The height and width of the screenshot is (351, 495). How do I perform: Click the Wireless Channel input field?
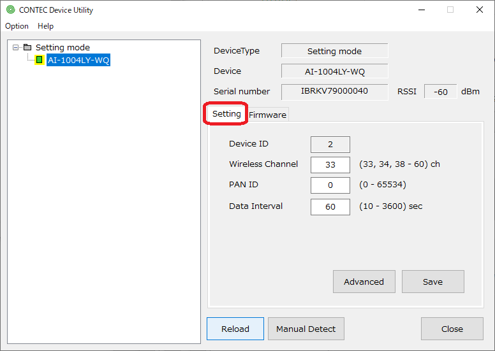tap(330, 164)
